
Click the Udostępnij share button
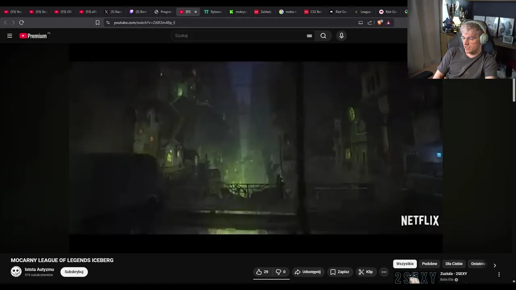click(x=308, y=272)
